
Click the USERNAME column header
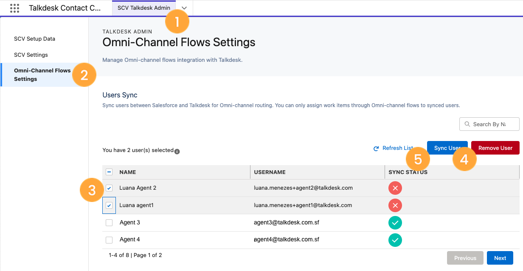coord(270,172)
